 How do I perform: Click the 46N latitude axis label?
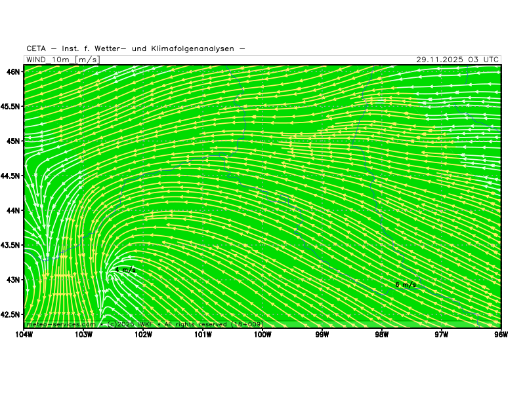pos(13,71)
